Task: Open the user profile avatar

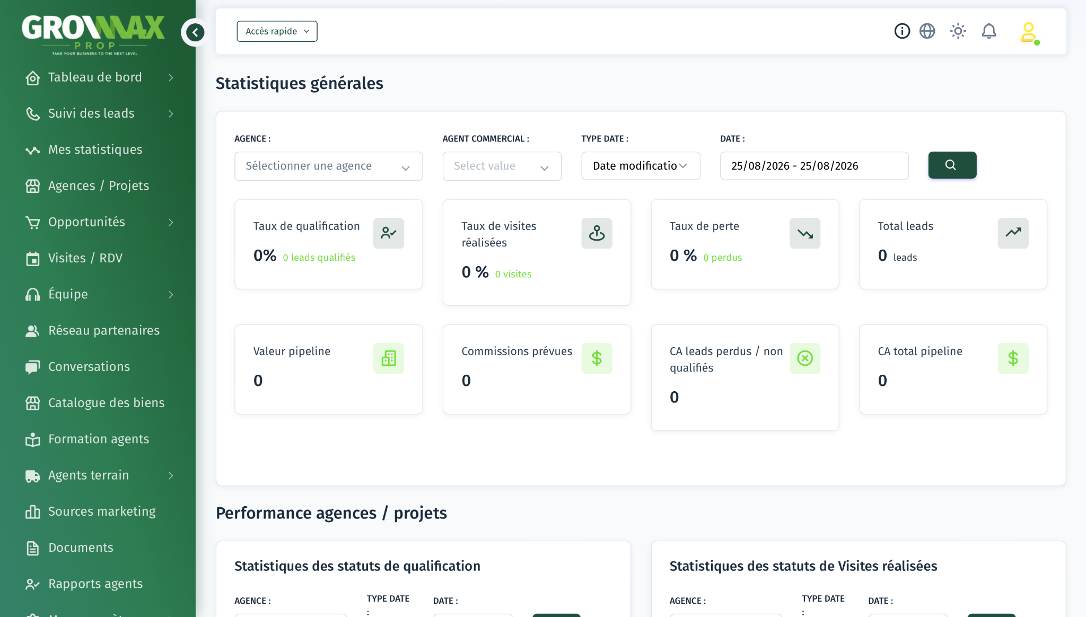Action: [x=1029, y=33]
